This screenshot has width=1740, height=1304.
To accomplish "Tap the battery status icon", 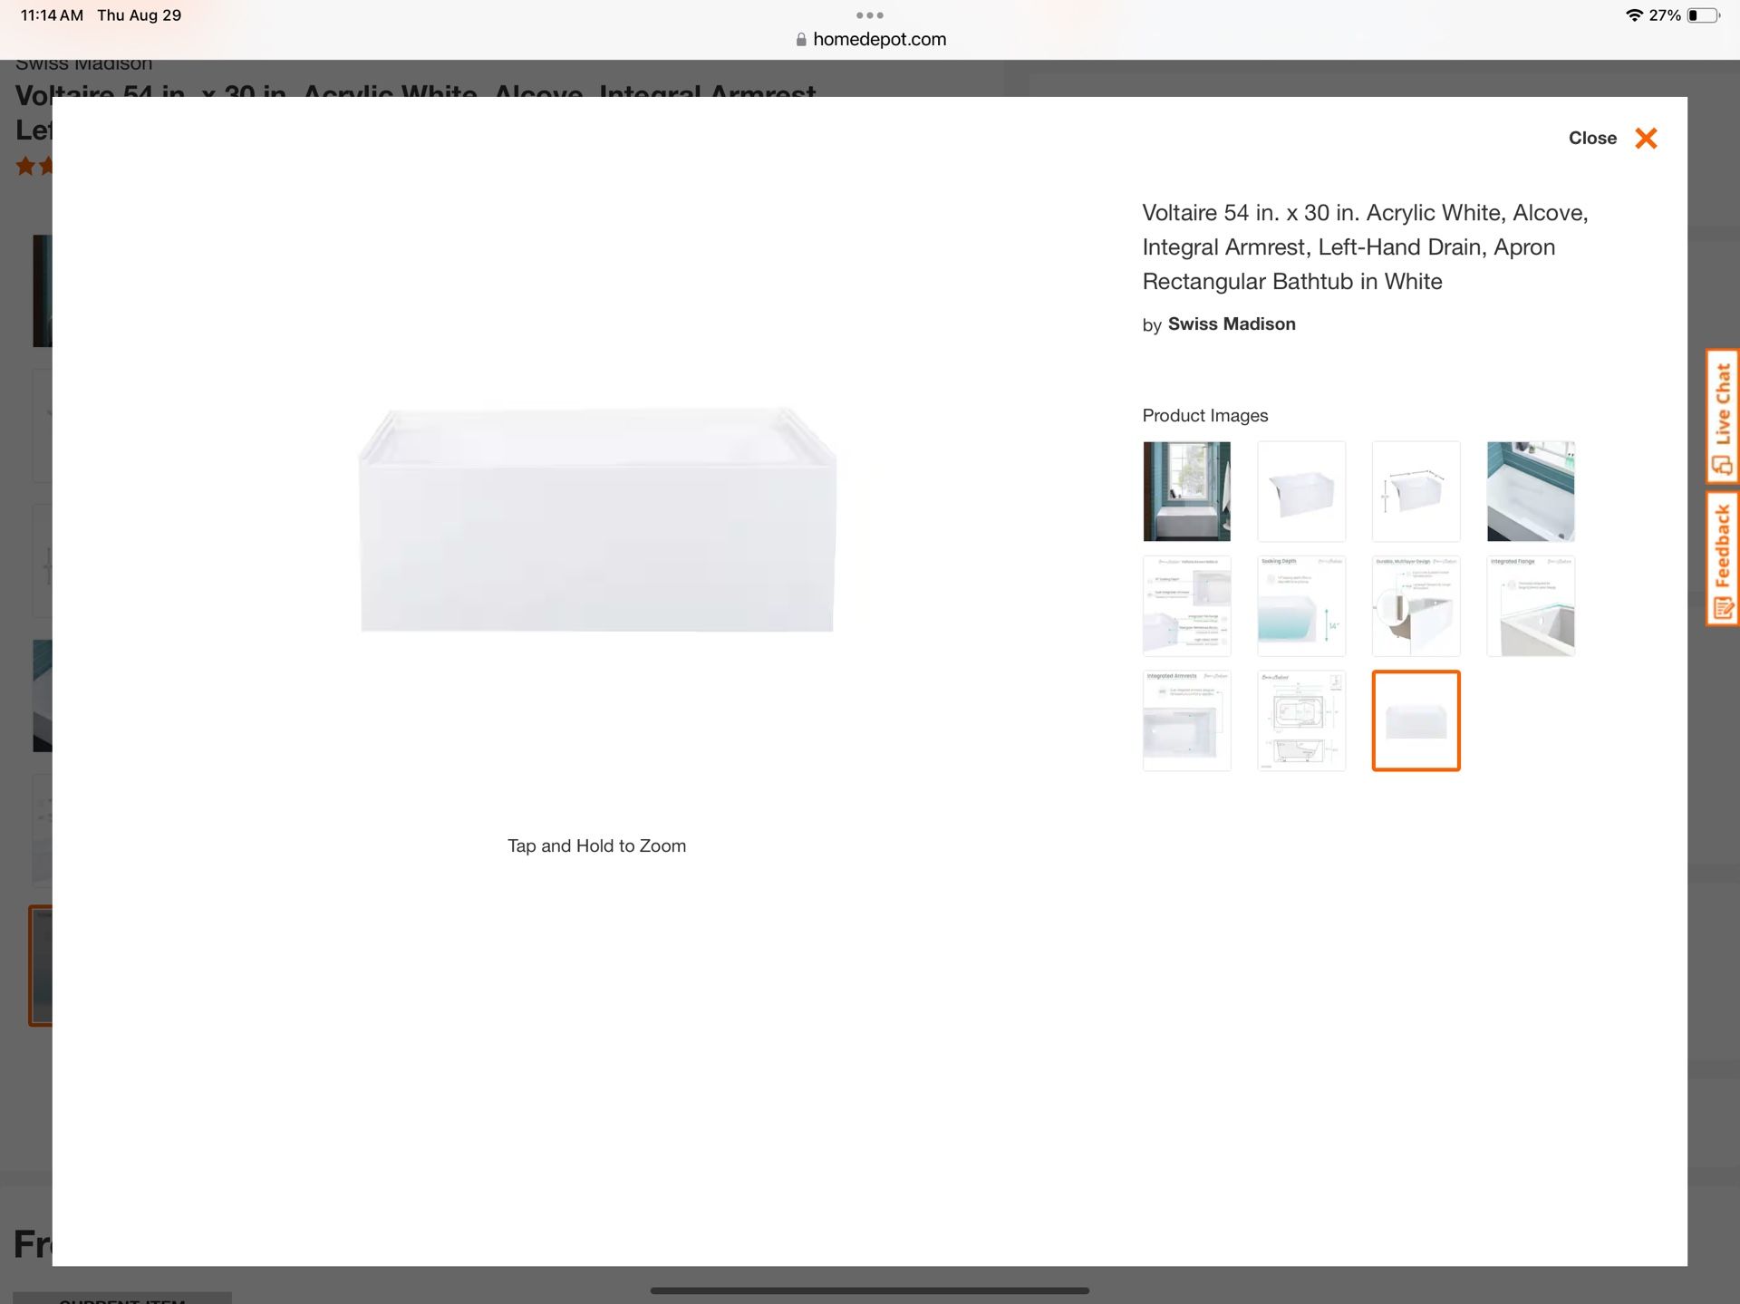I will tap(1702, 15).
